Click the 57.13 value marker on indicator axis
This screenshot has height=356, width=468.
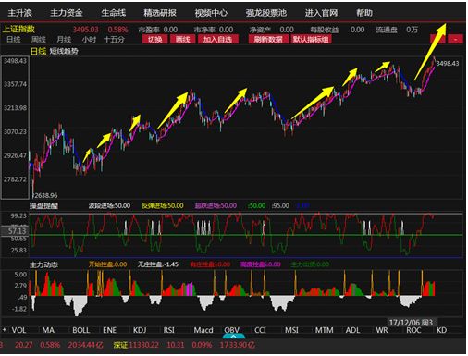click(18, 231)
